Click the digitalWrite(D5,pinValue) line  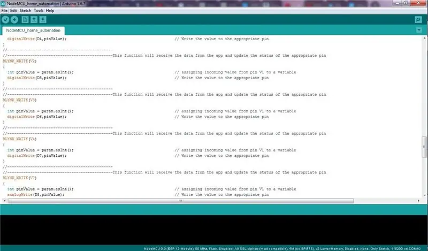pos(37,78)
